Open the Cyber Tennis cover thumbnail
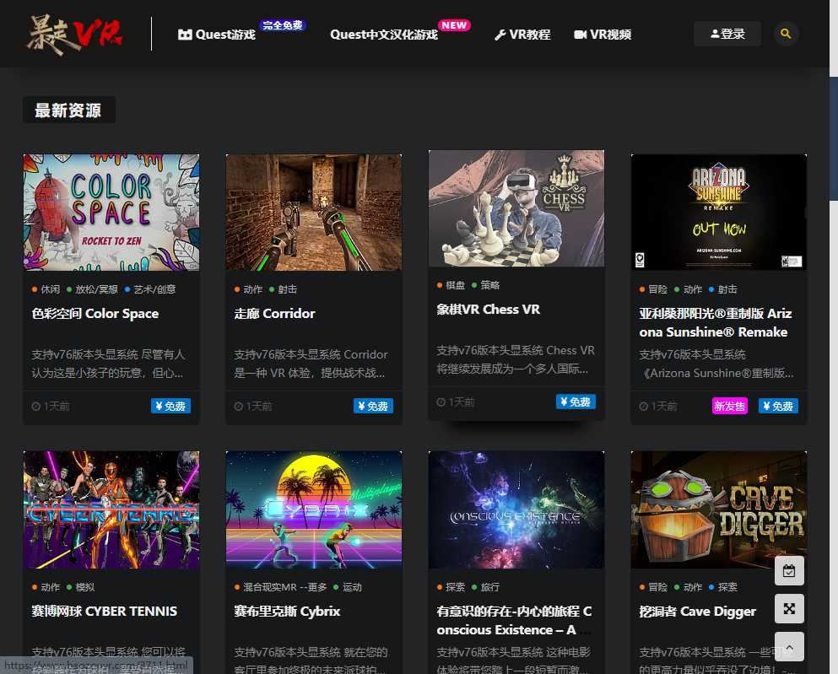Image resolution: width=838 pixels, height=674 pixels. [x=111, y=510]
